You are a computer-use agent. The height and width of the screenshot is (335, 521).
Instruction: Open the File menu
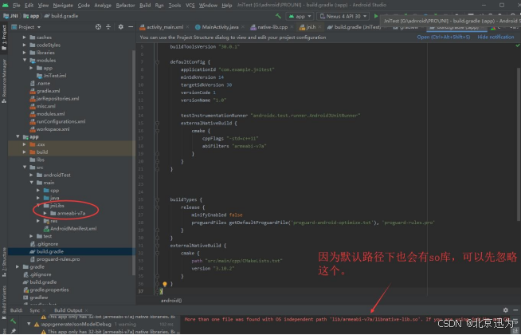pos(17,5)
